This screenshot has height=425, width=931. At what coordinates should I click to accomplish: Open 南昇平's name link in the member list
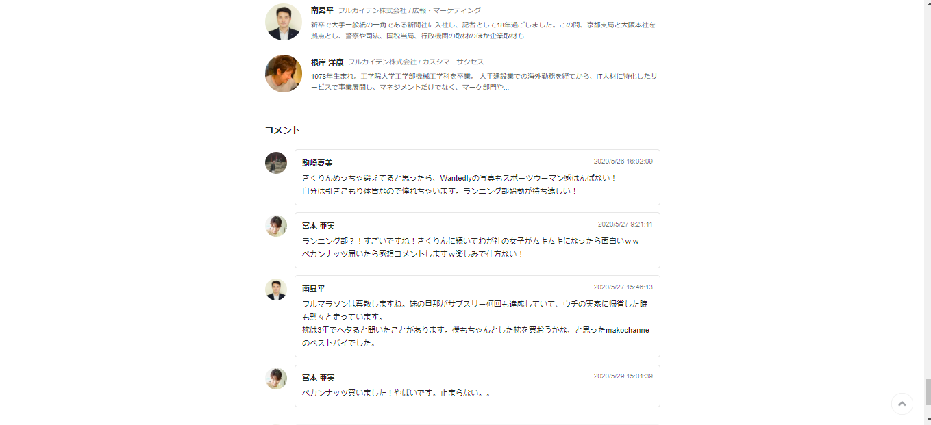point(322,10)
